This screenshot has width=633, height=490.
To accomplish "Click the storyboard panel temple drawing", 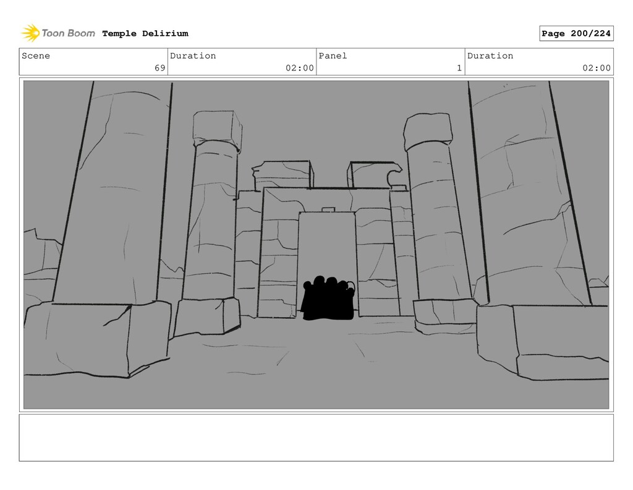I will pos(316,245).
